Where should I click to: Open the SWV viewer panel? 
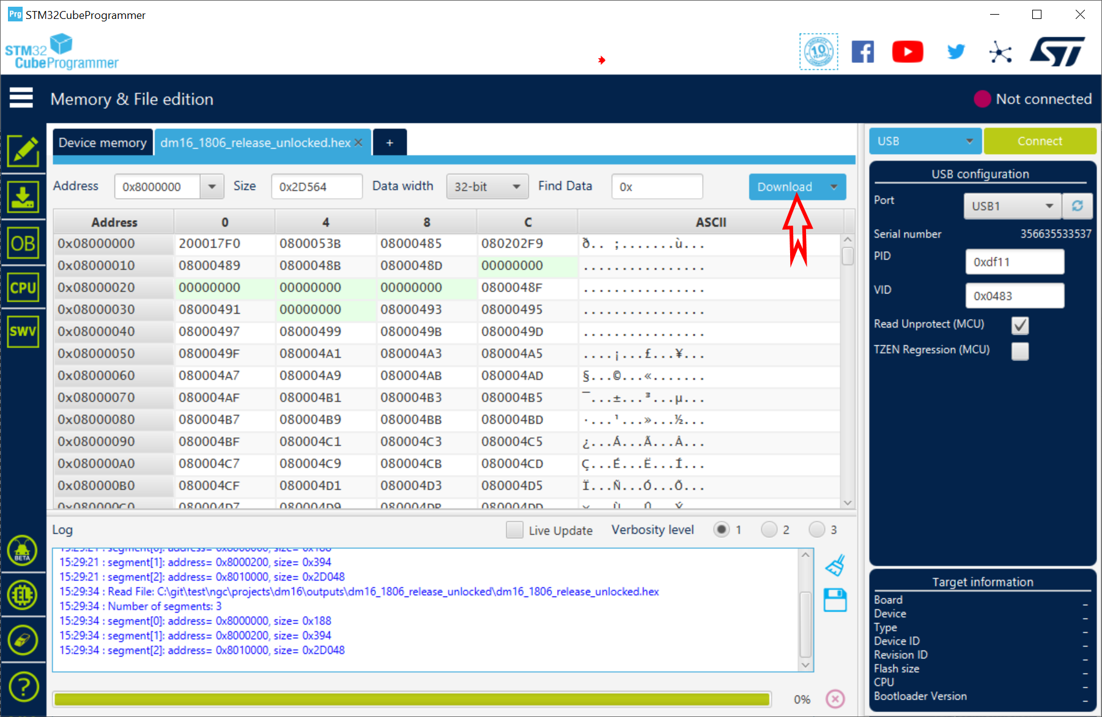23,331
